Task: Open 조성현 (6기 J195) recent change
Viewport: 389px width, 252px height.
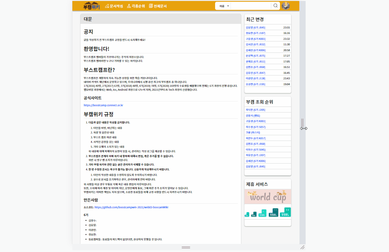Action: (255, 84)
